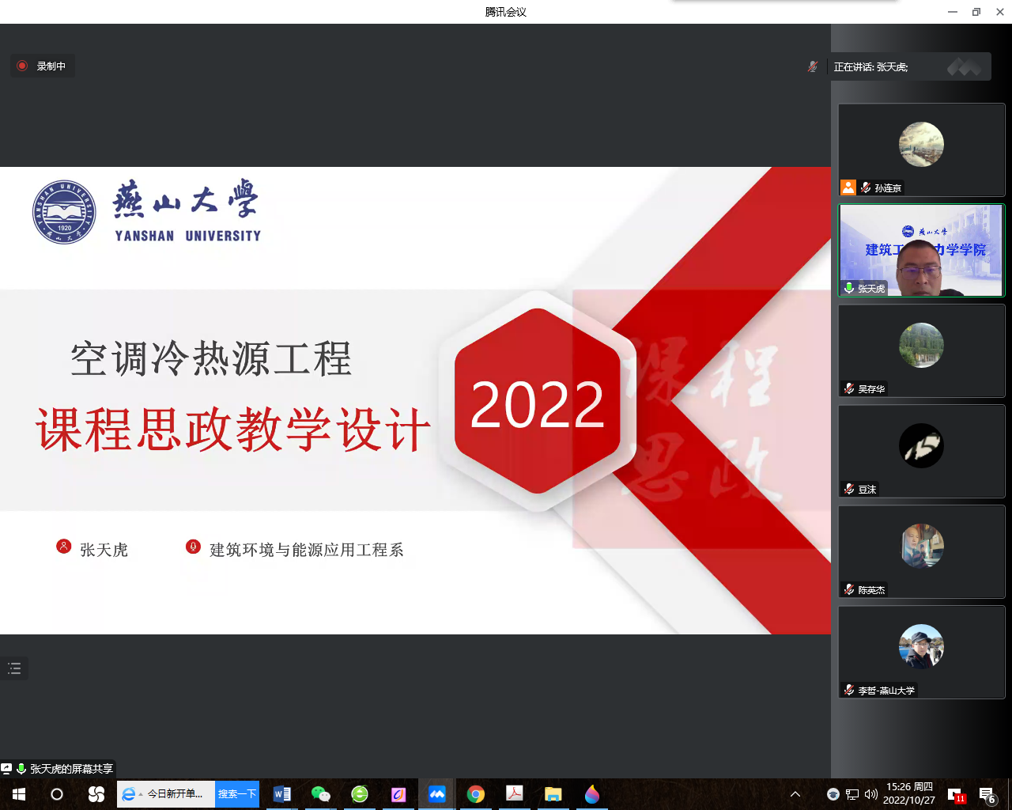Image resolution: width=1012 pixels, height=810 pixels.
Task: Open Microsoft Word from the taskbar
Action: tap(281, 794)
